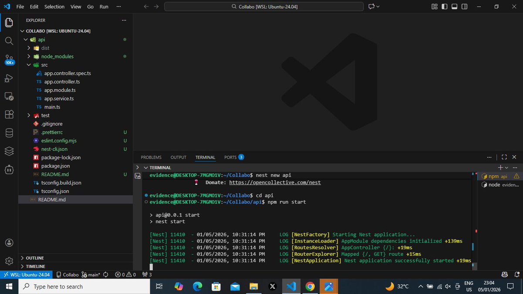The image size is (523, 294).
Task: Open the Selection menu
Action: pos(54,7)
